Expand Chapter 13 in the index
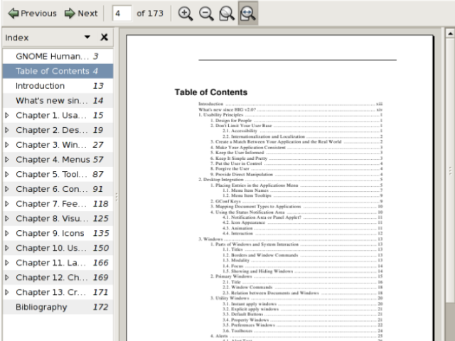455x341 pixels. point(7,293)
